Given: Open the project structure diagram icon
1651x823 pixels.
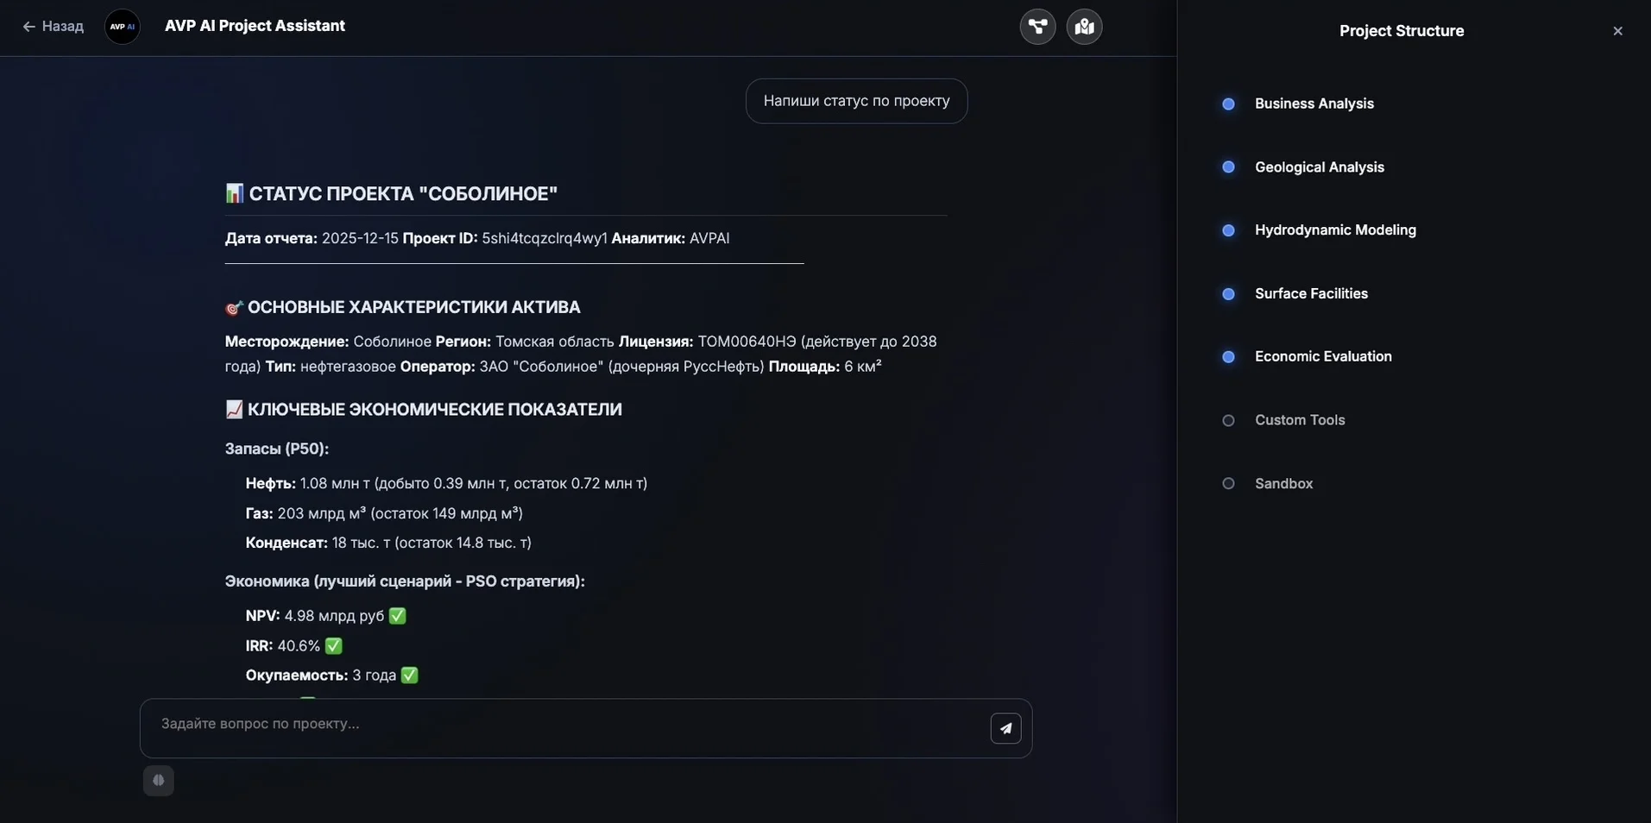Looking at the screenshot, I should [x=1037, y=27].
